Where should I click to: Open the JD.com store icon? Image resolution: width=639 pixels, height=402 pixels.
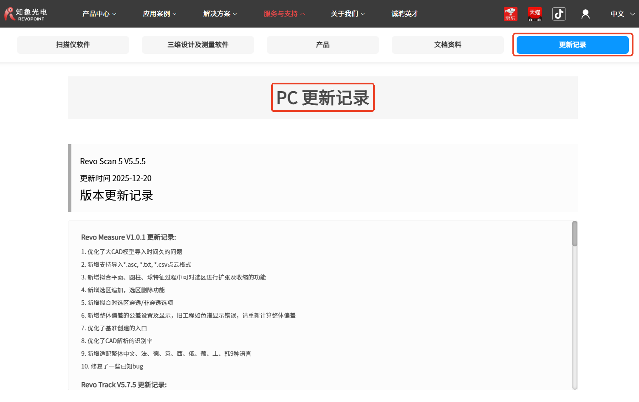click(510, 14)
